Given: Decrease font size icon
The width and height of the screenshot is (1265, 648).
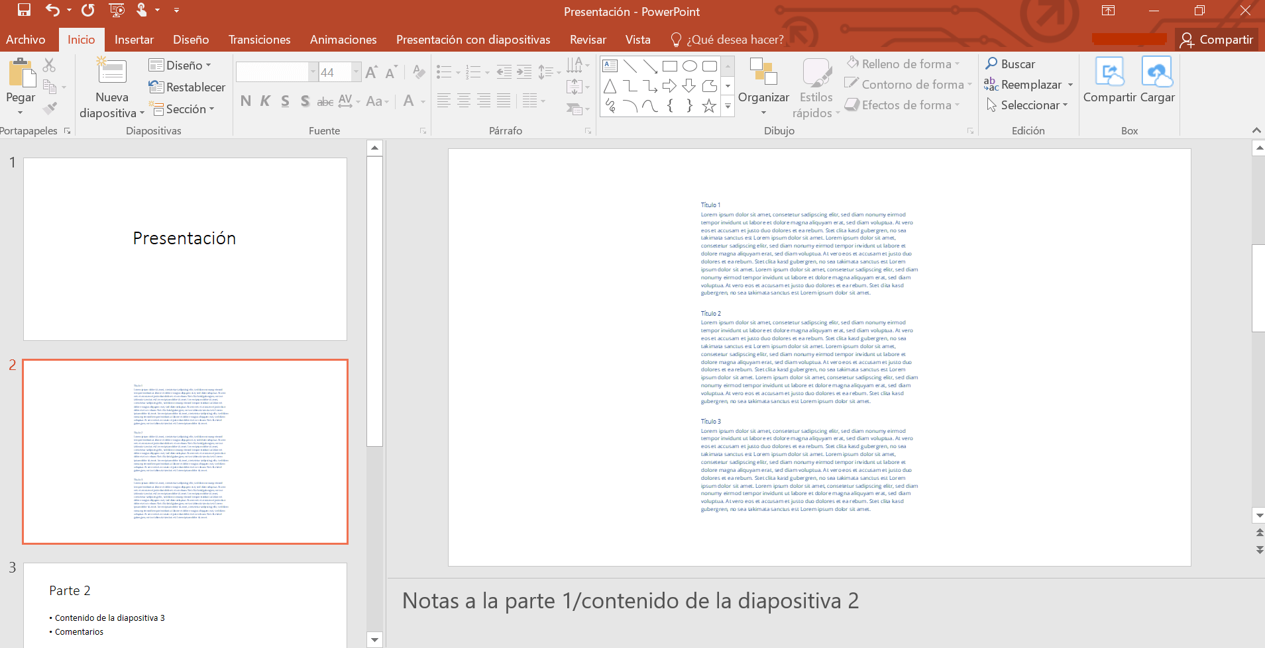Looking at the screenshot, I should coord(391,72).
